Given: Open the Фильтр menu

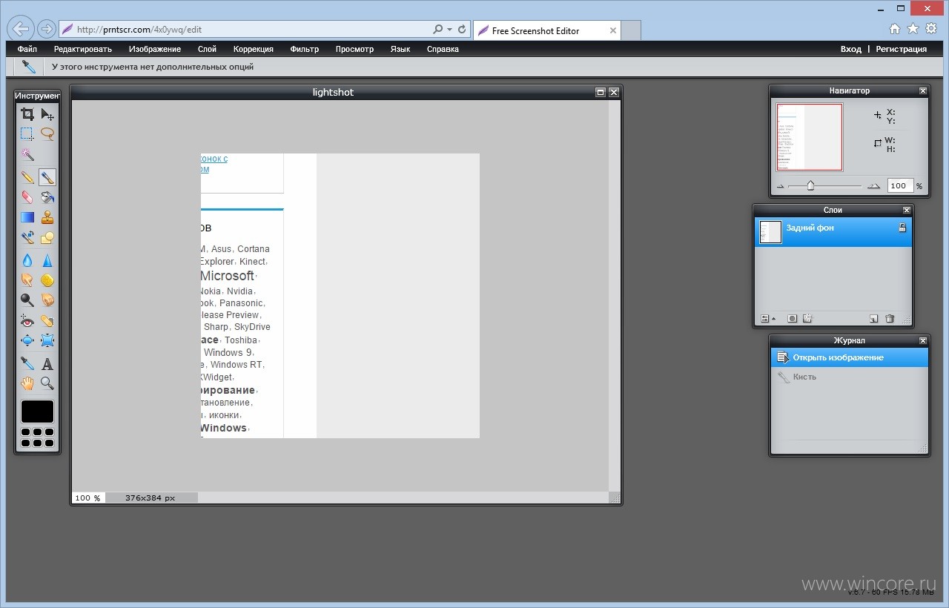Looking at the screenshot, I should coord(305,49).
